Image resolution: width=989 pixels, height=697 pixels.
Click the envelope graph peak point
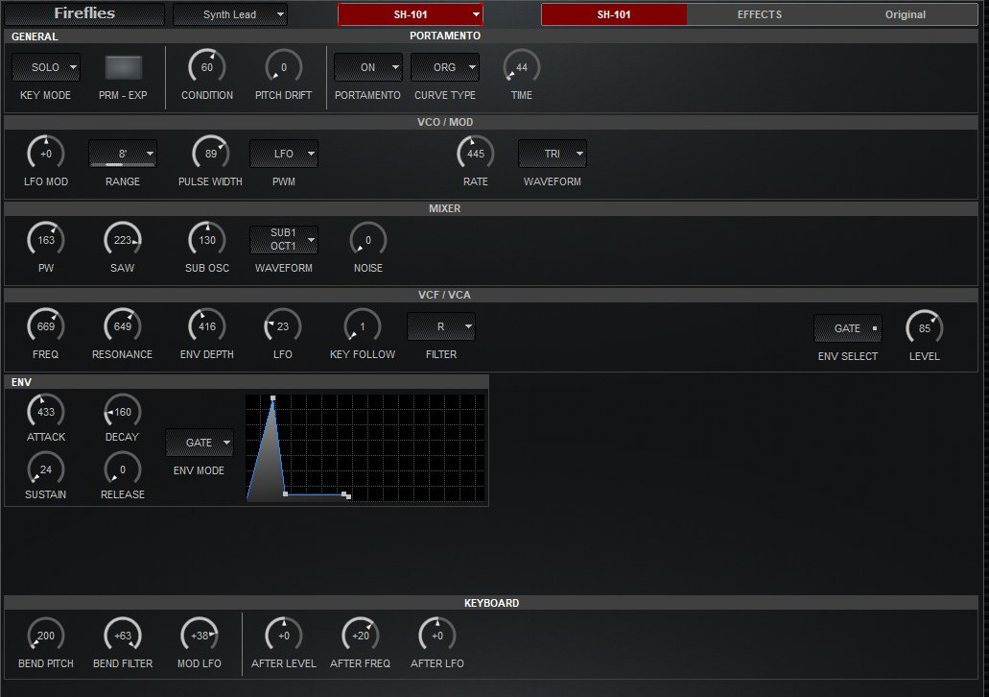click(x=273, y=398)
